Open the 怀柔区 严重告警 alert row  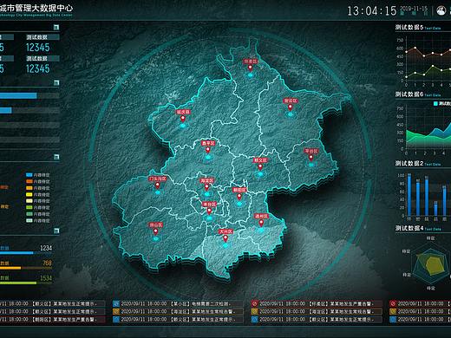[x=317, y=304]
